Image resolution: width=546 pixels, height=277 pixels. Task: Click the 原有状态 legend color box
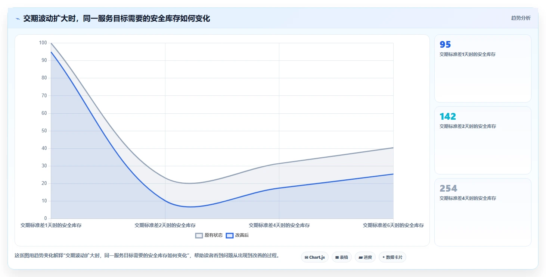[199, 235]
